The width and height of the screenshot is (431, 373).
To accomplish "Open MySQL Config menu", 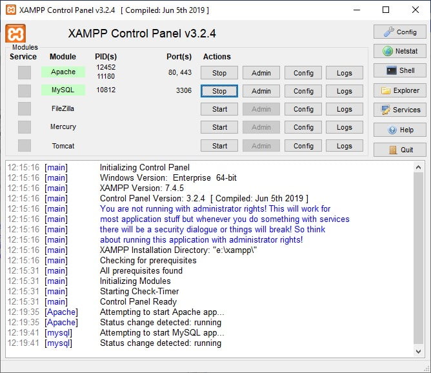I will point(303,91).
